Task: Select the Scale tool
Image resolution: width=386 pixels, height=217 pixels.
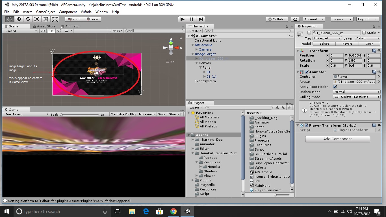Action: pos(37,19)
